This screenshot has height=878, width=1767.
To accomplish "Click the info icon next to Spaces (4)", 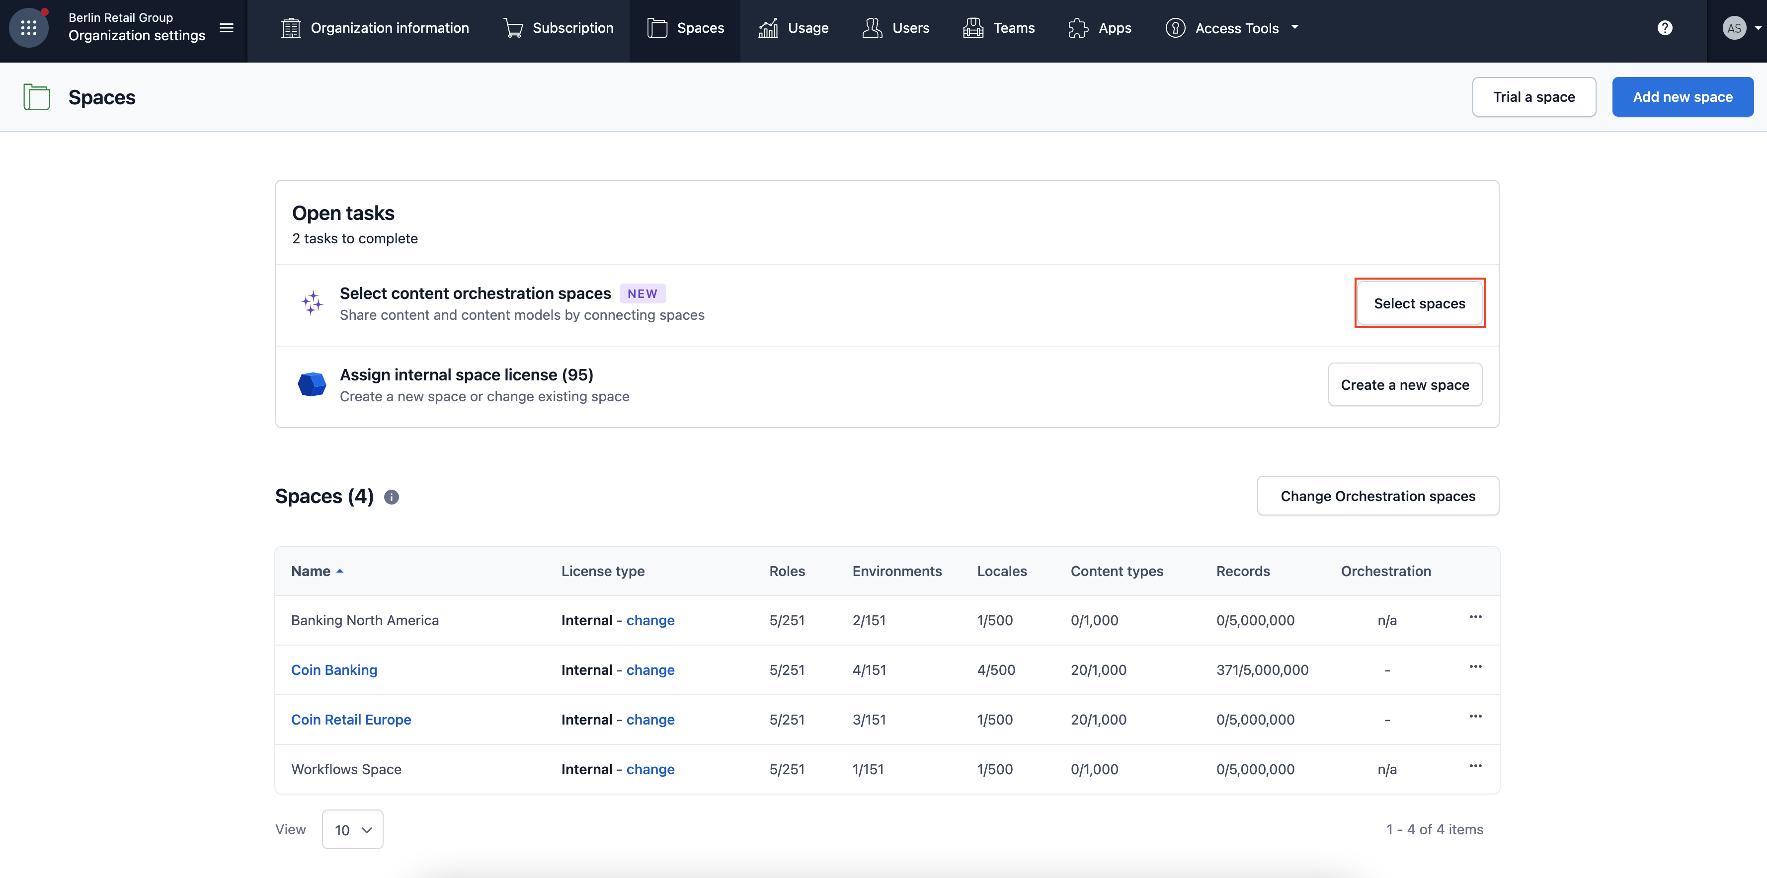I will [x=391, y=497].
